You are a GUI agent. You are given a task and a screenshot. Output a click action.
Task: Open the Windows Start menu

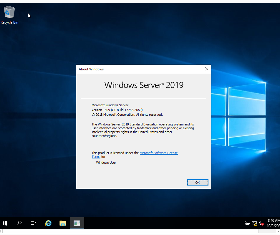click(x=5, y=223)
